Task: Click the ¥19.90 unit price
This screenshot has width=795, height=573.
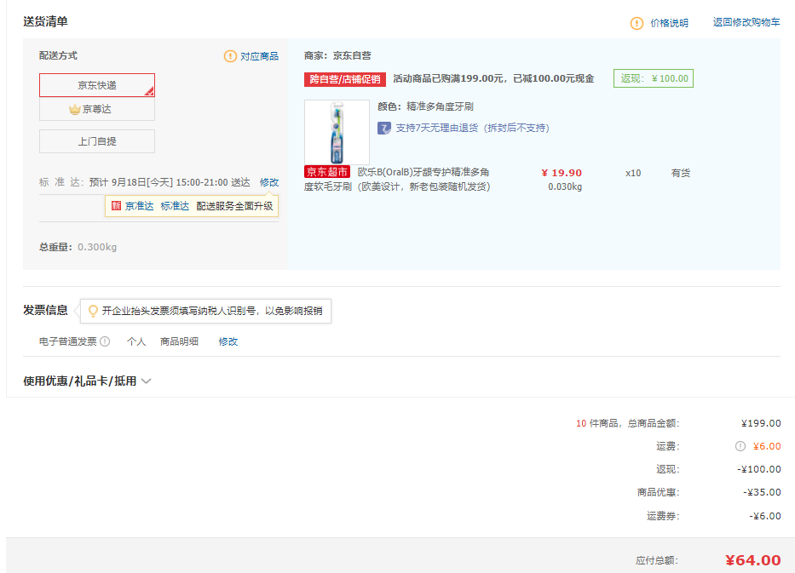Action: click(x=562, y=173)
